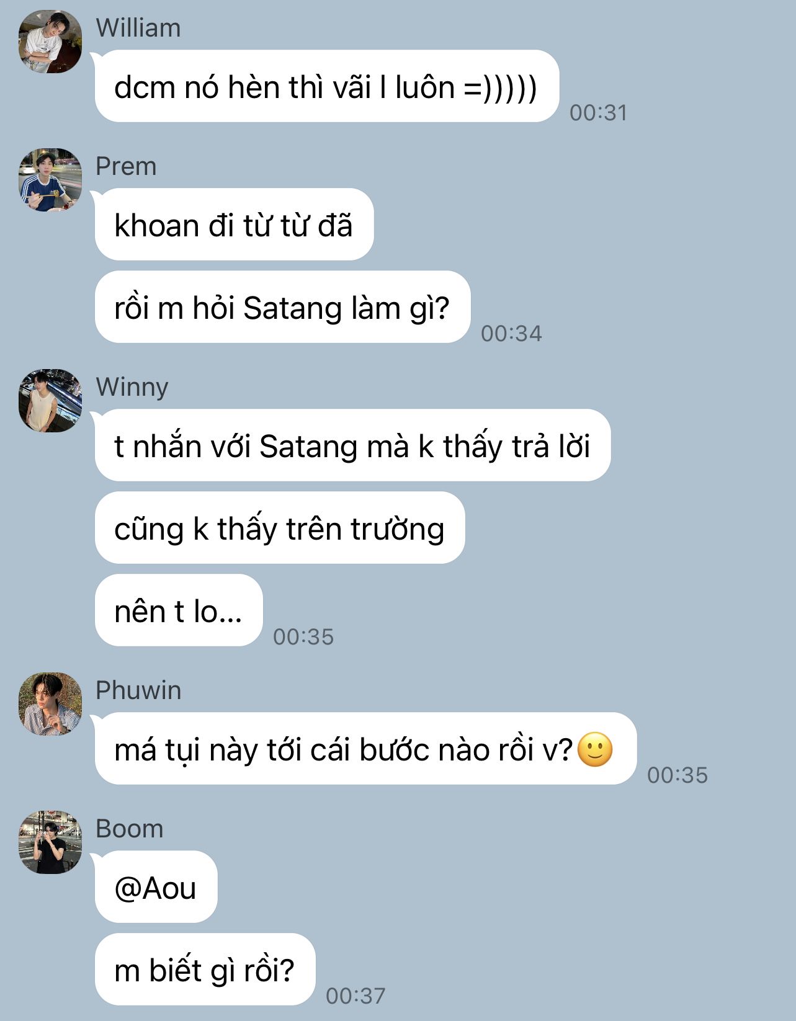Click the Phuwin name label
The height and width of the screenshot is (1021, 796).
tap(138, 690)
